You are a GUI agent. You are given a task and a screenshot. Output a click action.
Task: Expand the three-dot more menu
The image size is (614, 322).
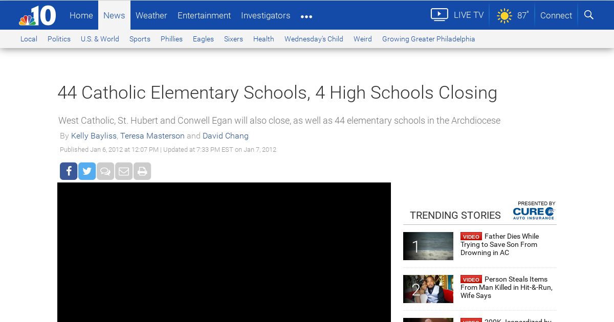coord(306,17)
